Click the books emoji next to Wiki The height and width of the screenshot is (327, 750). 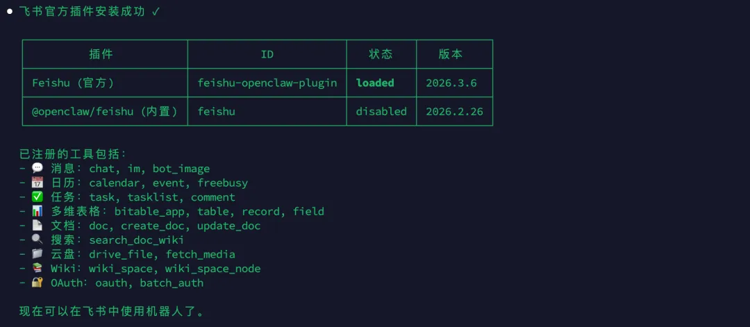click(x=37, y=269)
